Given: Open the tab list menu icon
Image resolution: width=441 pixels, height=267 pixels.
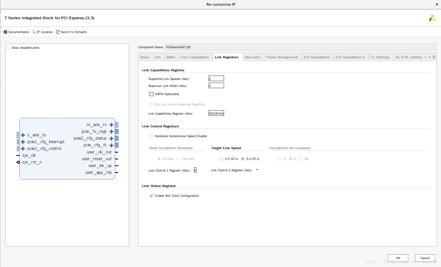Looking at the screenshot, I should [x=434, y=57].
